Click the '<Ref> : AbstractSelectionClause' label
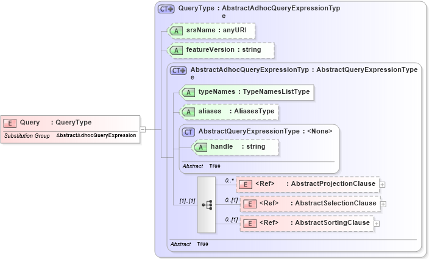Screen dimensions: 429x259 (x=317, y=203)
